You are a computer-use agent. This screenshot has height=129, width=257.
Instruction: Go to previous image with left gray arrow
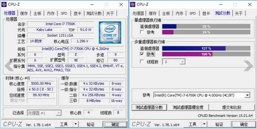(x=9, y=66)
